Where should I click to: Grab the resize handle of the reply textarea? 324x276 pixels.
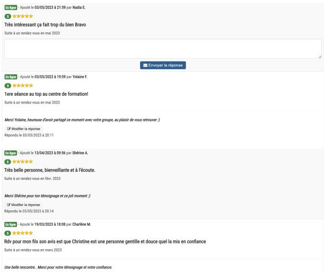click(320, 57)
